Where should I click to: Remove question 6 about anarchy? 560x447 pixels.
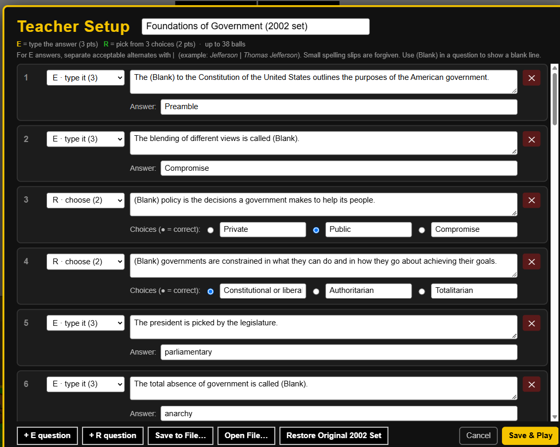point(531,384)
